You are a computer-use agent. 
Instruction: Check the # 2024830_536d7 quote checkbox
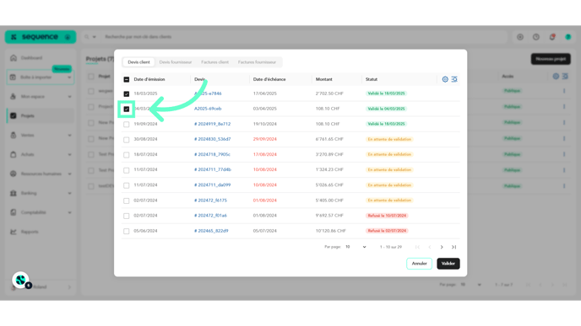(x=127, y=140)
